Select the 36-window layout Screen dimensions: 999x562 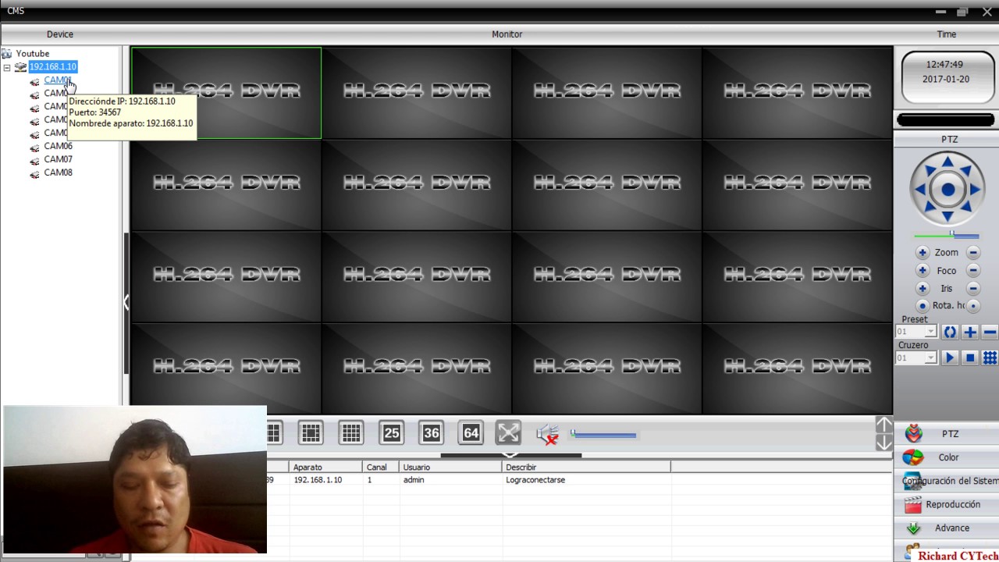[432, 433]
